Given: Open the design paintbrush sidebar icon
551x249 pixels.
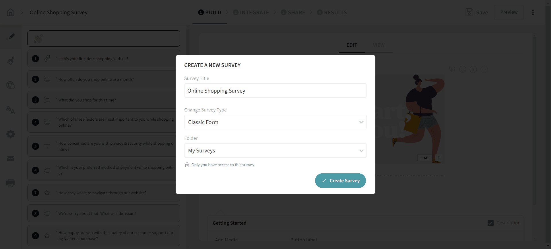Looking at the screenshot, I should click(x=11, y=61).
